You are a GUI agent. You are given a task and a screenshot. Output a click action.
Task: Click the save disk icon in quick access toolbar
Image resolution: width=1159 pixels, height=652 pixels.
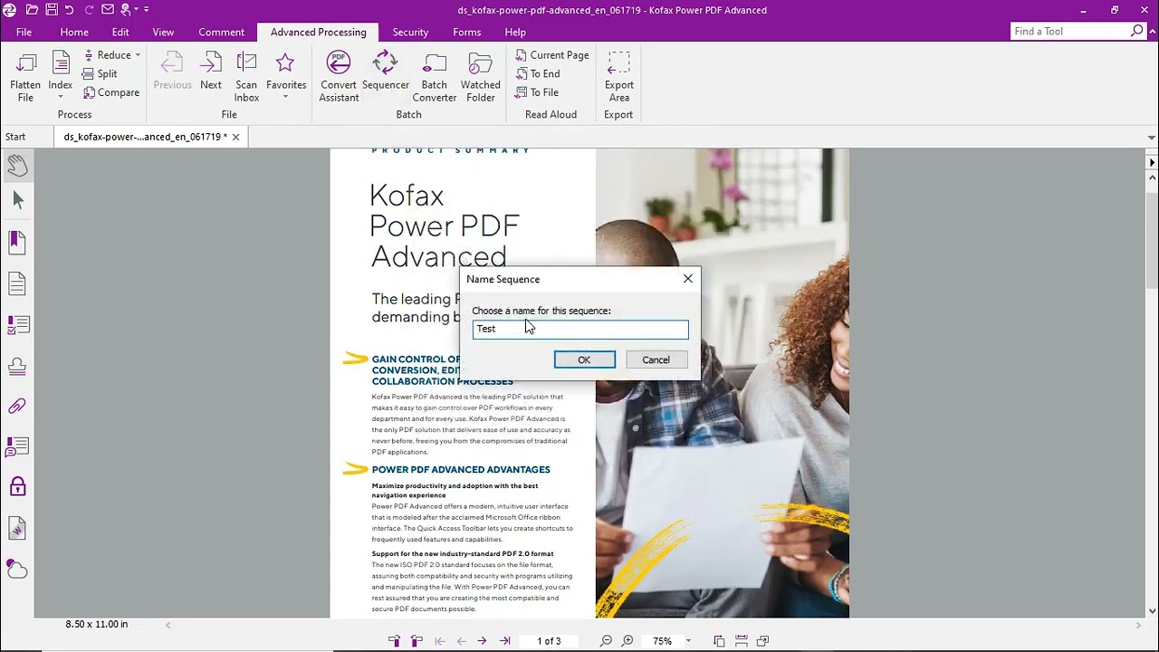pyautogui.click(x=52, y=10)
